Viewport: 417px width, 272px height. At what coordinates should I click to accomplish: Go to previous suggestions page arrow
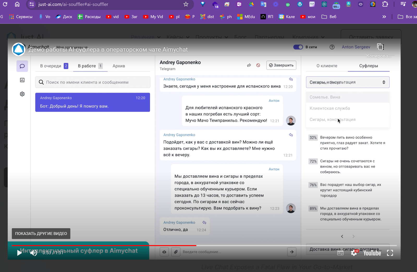(x=342, y=236)
